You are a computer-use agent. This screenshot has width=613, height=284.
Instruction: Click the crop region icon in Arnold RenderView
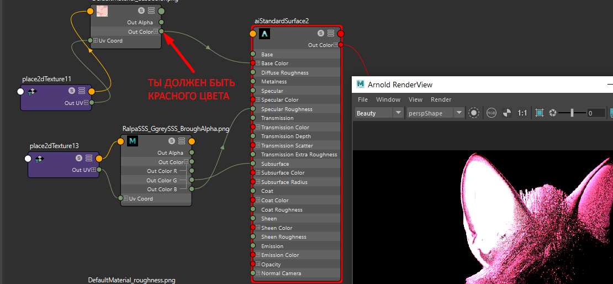540,113
